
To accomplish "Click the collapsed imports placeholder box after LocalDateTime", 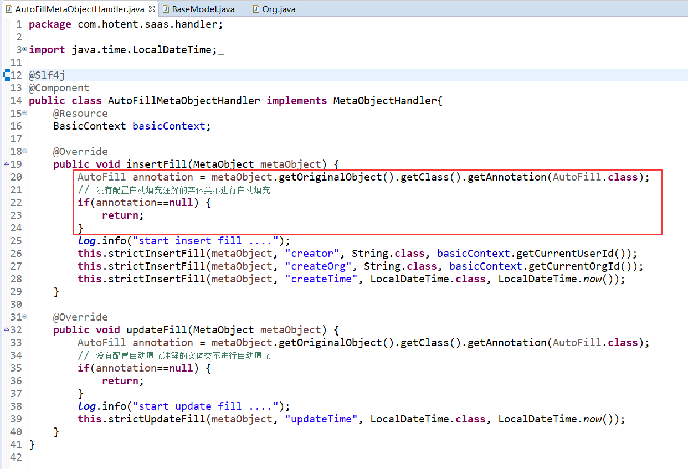I will click(222, 50).
